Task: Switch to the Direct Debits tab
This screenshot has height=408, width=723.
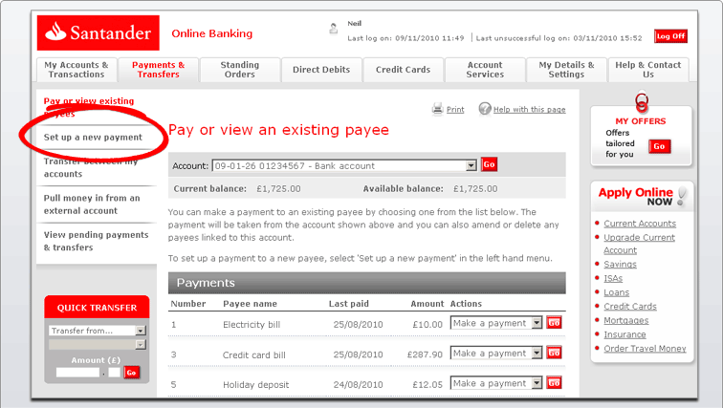Action: (x=321, y=70)
